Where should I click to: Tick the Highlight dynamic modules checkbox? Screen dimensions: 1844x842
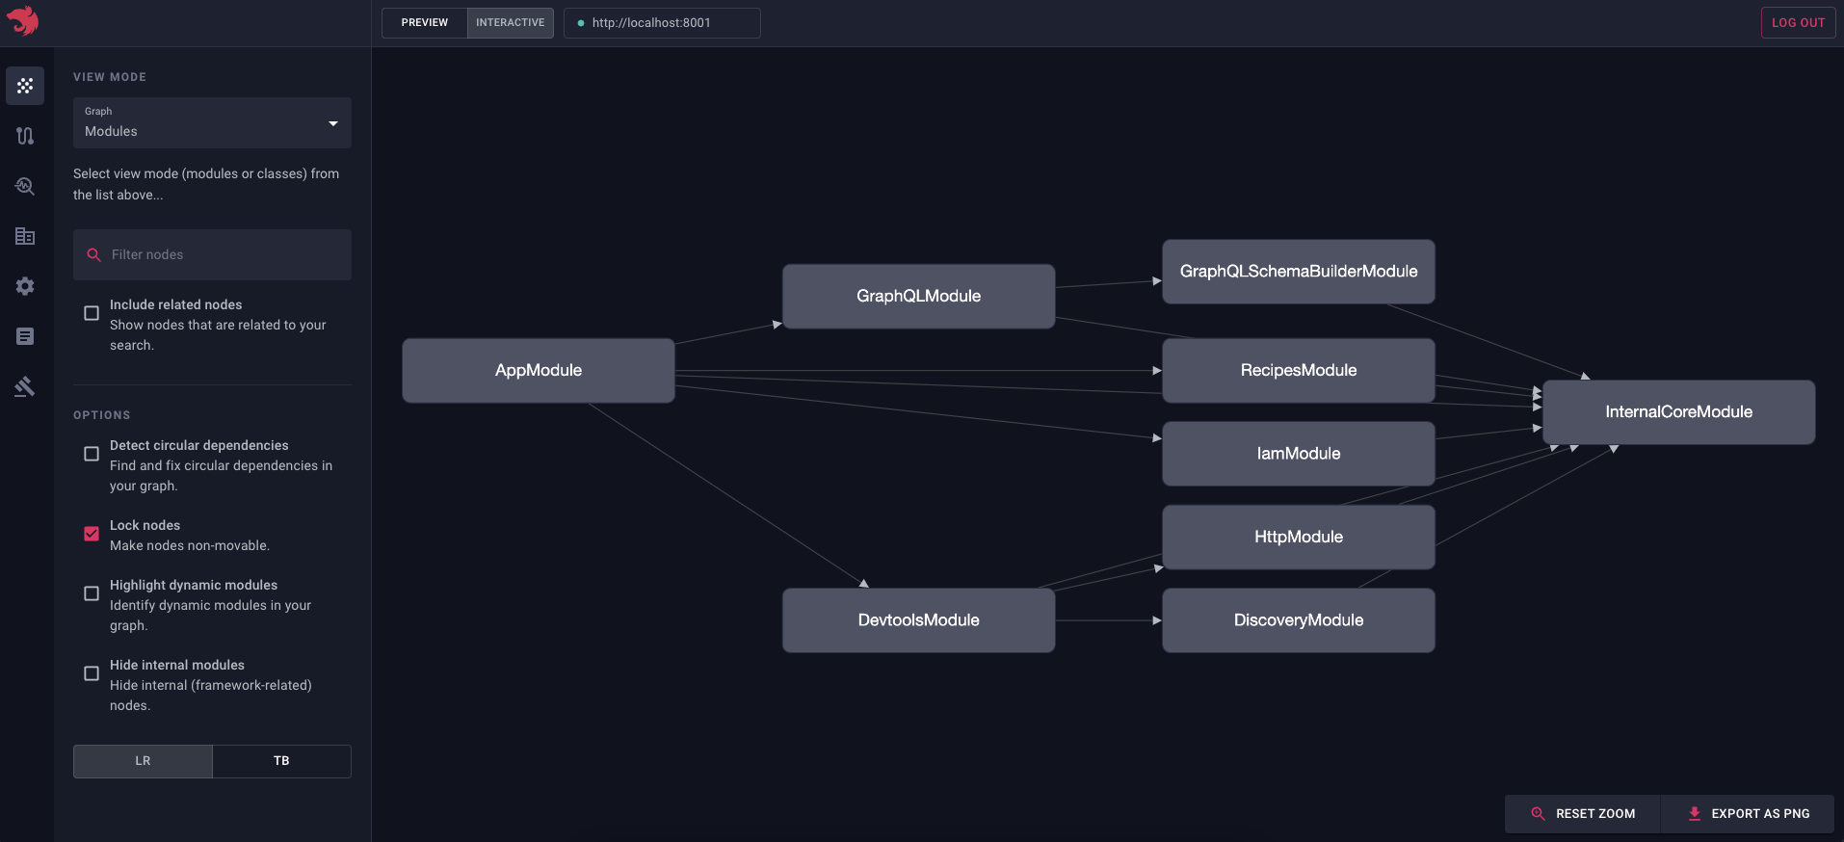coord(92,593)
